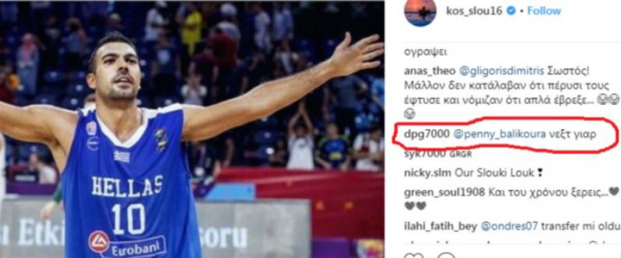Open commenter anas_theo's profile
Screen dimensions: 621x258
[x=429, y=71]
